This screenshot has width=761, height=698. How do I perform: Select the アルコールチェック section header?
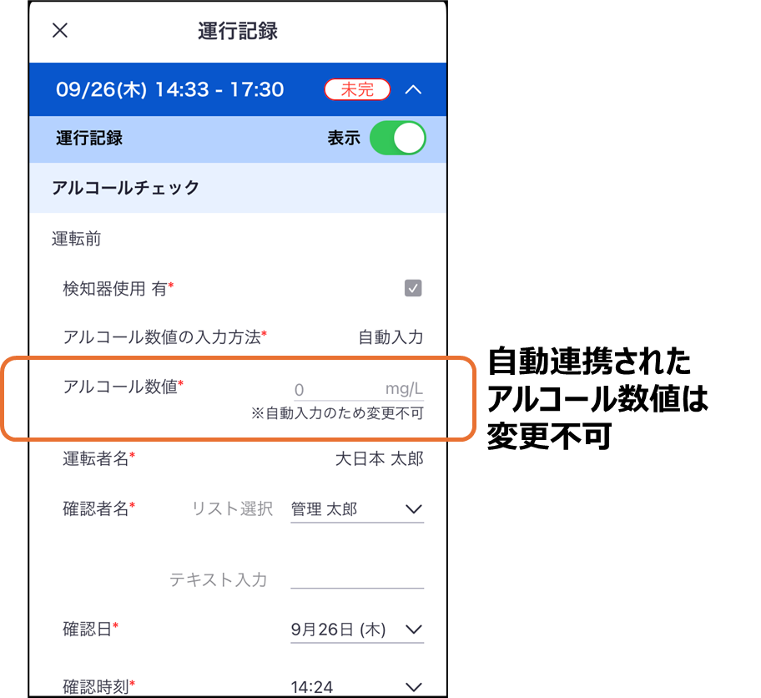click(x=238, y=188)
